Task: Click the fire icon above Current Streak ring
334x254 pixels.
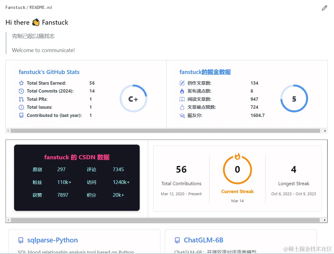Action: (x=237, y=156)
